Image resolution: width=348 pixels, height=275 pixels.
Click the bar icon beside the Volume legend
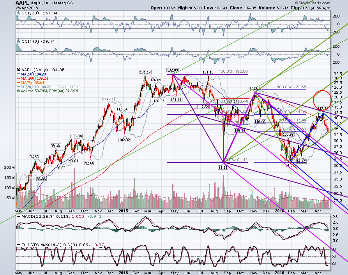pos(18,91)
